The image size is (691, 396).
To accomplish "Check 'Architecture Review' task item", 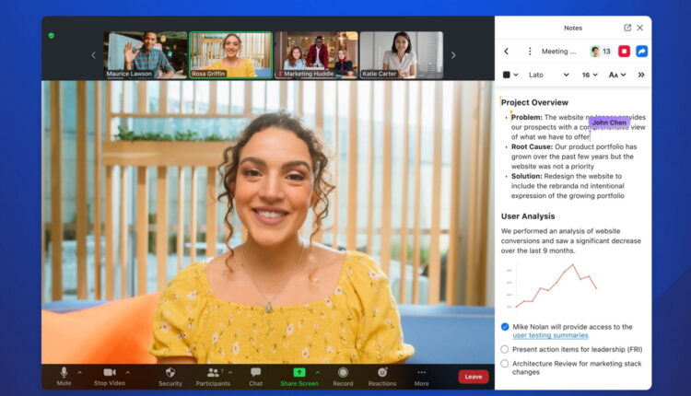I will click(505, 363).
